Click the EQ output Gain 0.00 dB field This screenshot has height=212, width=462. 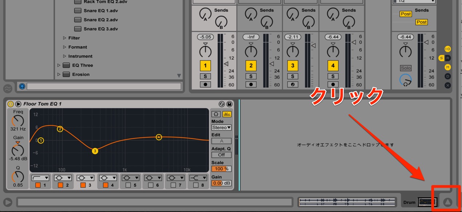pos(222,183)
